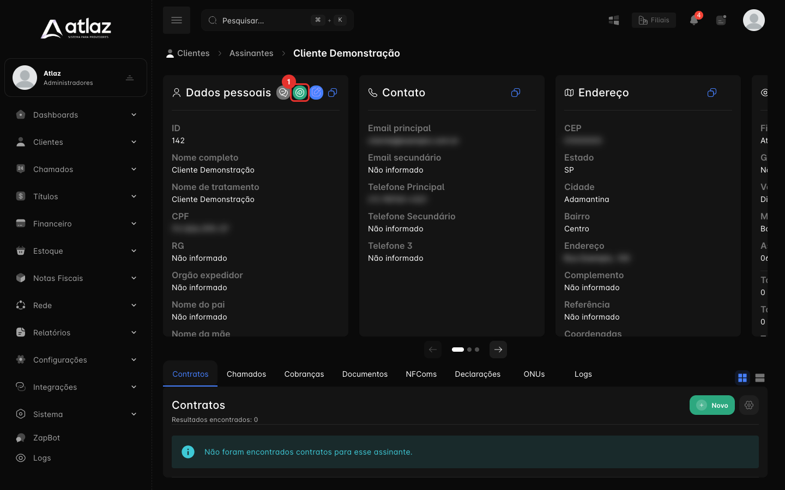Image resolution: width=785 pixels, height=490 pixels.
Task: Expand the Clientes sidebar menu
Action: pos(76,142)
